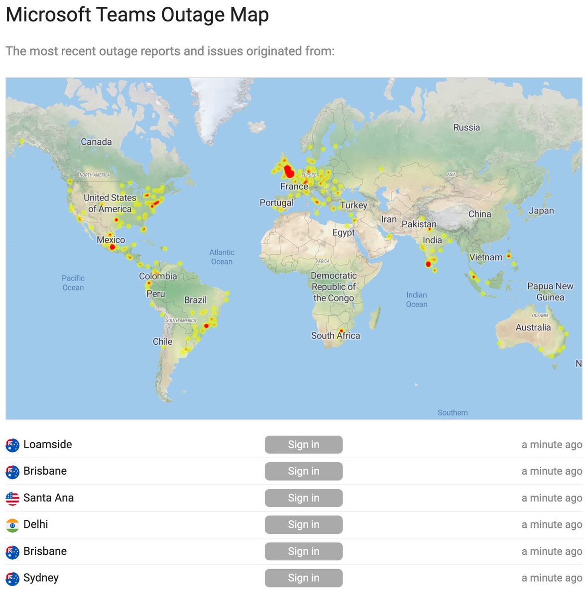Click the Russia label on the map
This screenshot has height=597, width=585.
pos(467,127)
